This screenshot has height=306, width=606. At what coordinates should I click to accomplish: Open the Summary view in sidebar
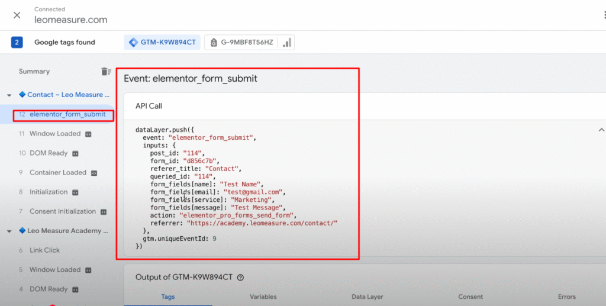34,72
